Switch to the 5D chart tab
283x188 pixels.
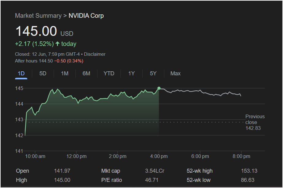point(43,73)
